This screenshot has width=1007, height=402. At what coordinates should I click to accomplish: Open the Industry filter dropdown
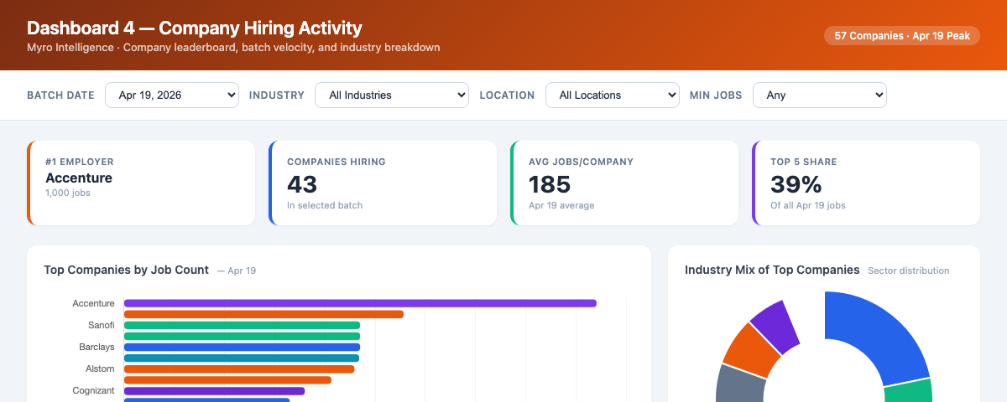392,95
